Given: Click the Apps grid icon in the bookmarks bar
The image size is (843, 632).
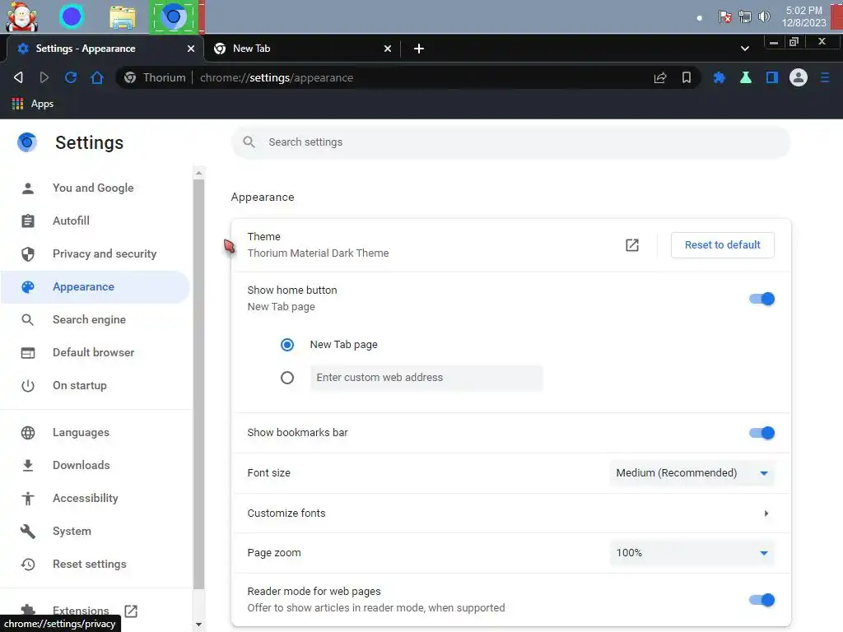Looking at the screenshot, I should point(18,104).
